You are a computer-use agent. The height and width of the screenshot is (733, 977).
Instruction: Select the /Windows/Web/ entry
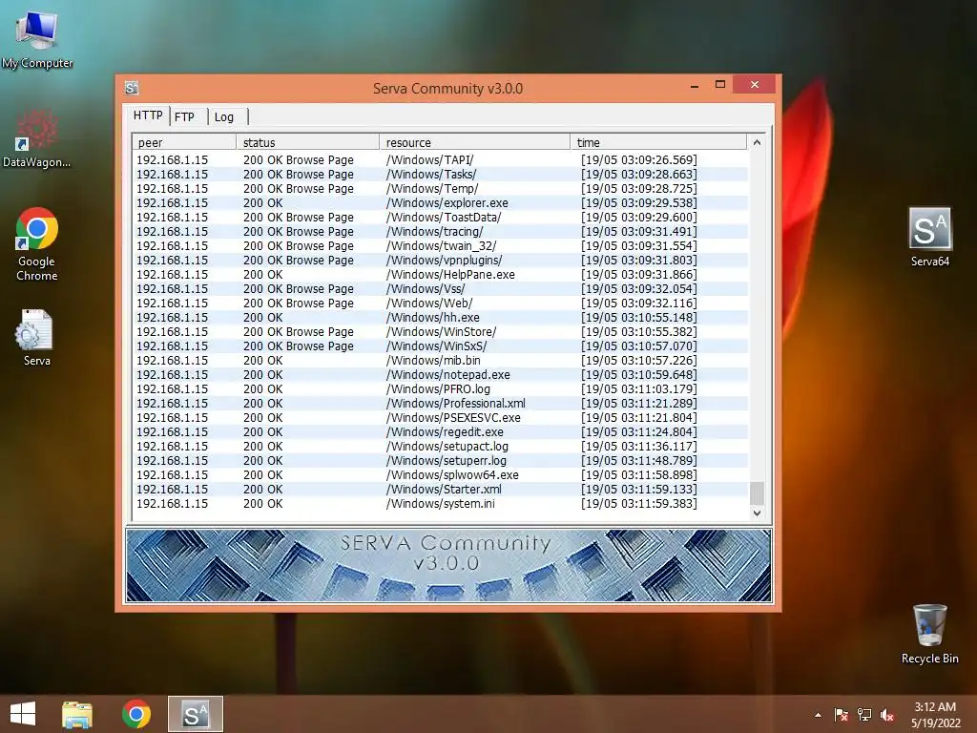pyautogui.click(x=441, y=304)
